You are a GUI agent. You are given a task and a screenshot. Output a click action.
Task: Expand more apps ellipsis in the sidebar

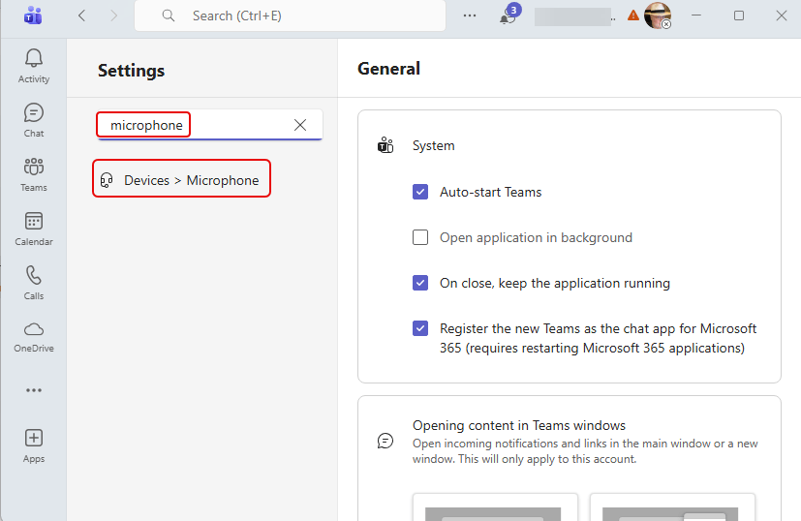pos(34,390)
